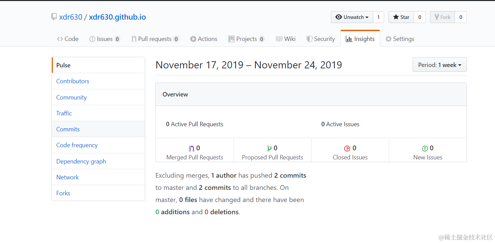
Task: Click the Star button
Action: (401, 17)
